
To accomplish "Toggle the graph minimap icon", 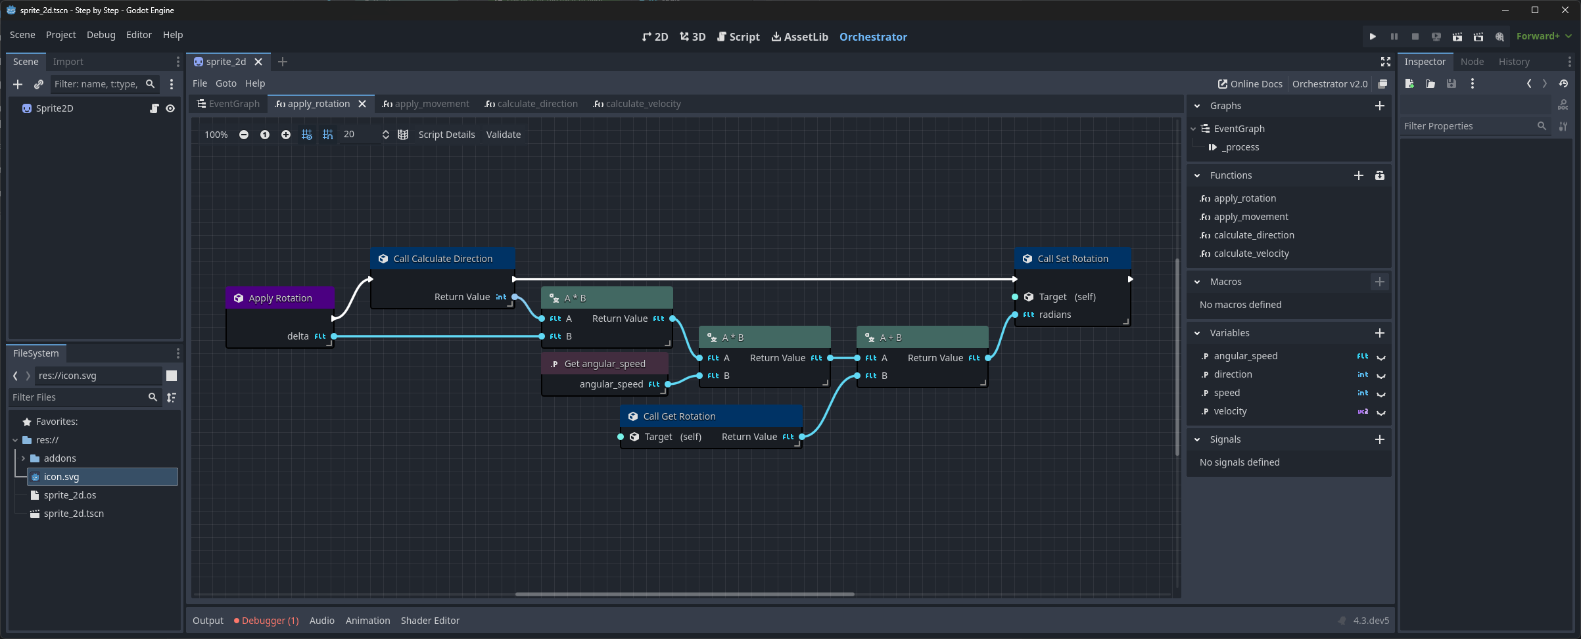I will (x=403, y=135).
